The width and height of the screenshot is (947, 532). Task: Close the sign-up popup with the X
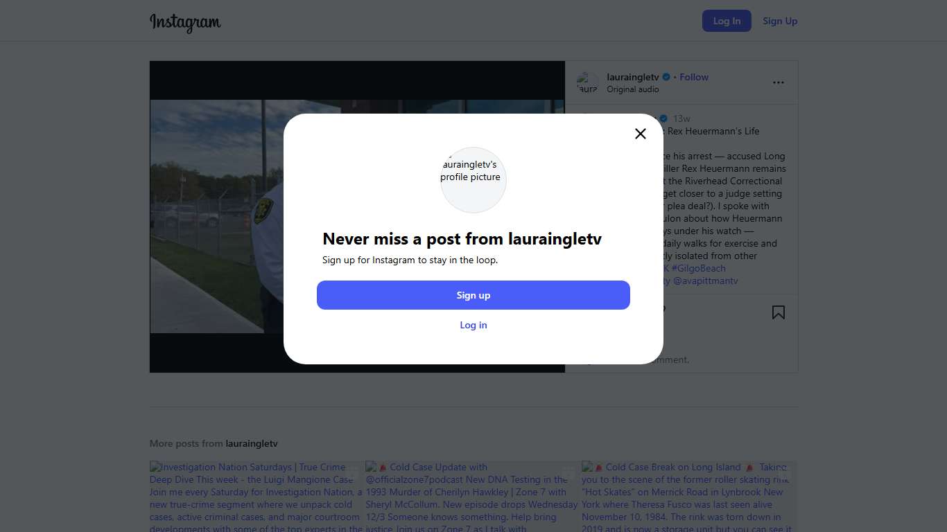pos(640,134)
